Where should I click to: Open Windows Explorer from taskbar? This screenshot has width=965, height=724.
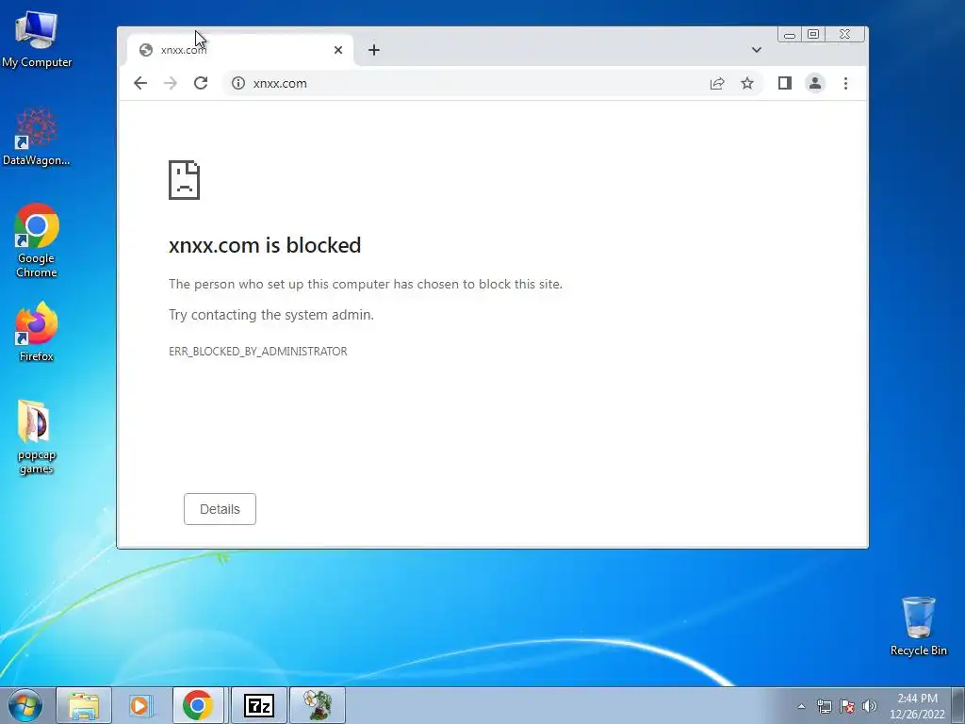[x=84, y=705]
